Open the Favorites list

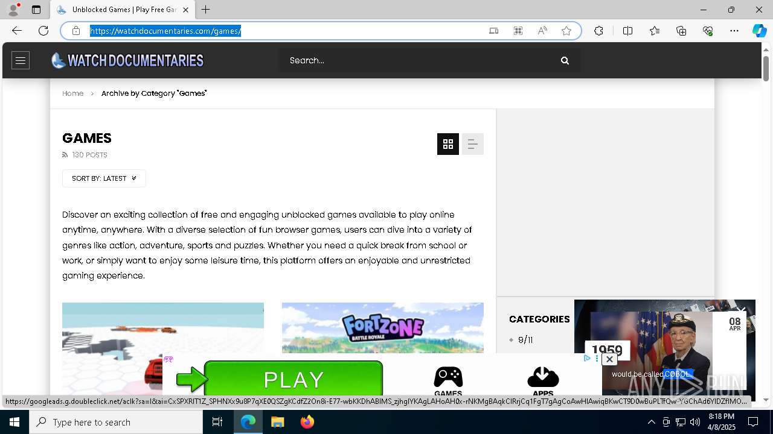[655, 31]
